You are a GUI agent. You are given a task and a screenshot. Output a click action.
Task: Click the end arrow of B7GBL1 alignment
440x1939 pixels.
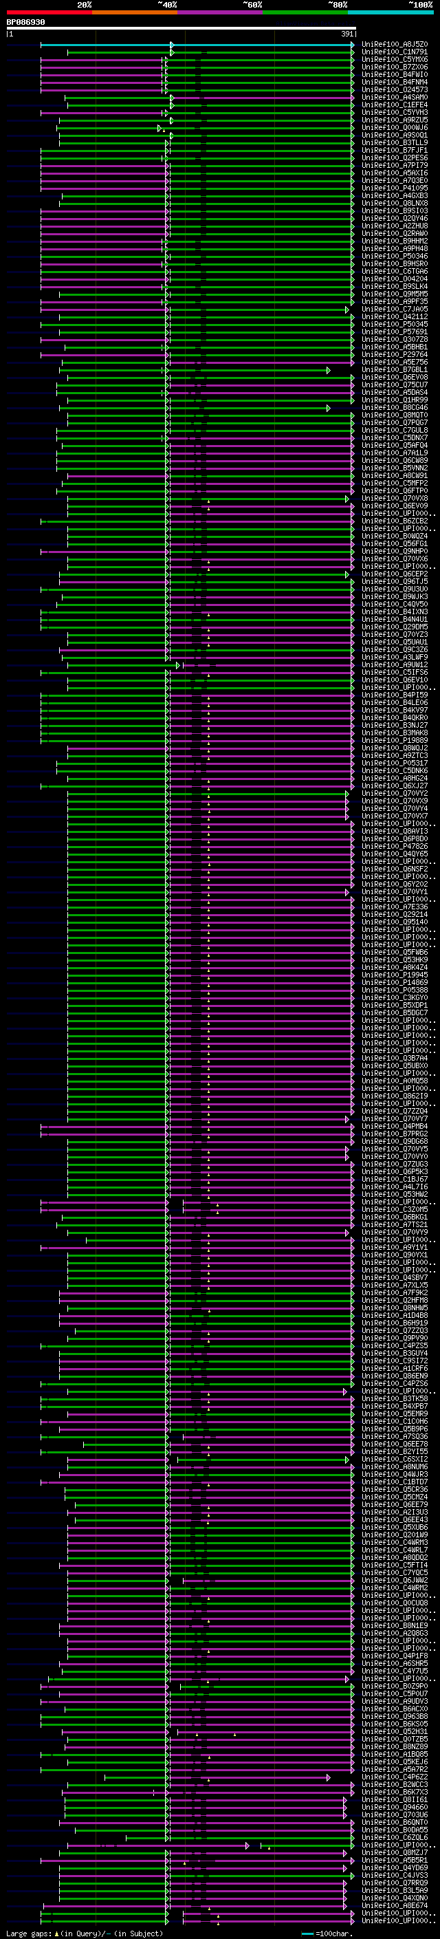tap(329, 369)
